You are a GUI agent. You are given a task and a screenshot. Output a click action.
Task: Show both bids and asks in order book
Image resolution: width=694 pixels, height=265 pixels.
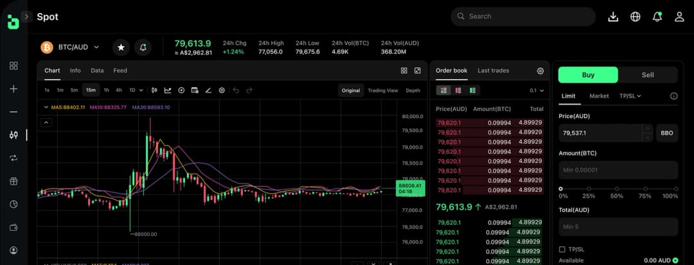click(x=443, y=90)
